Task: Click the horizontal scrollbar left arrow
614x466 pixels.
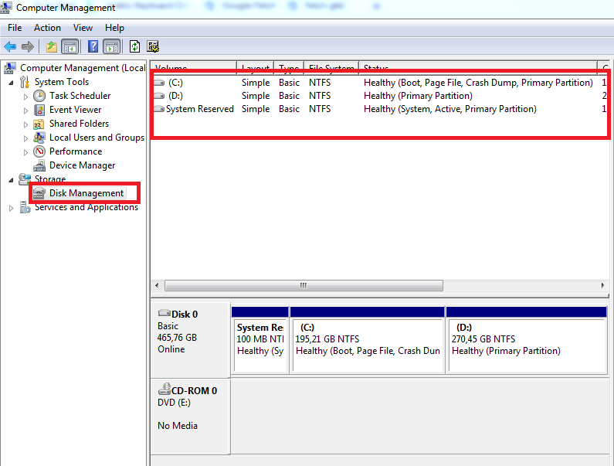Action: point(157,285)
